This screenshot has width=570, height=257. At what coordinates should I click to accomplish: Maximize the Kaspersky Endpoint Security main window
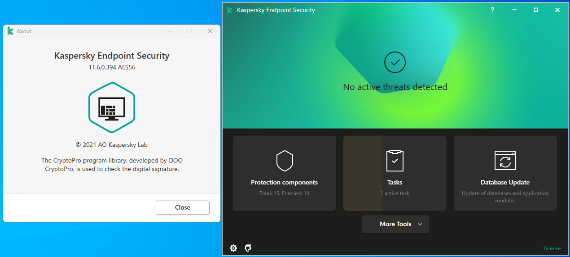[536, 10]
